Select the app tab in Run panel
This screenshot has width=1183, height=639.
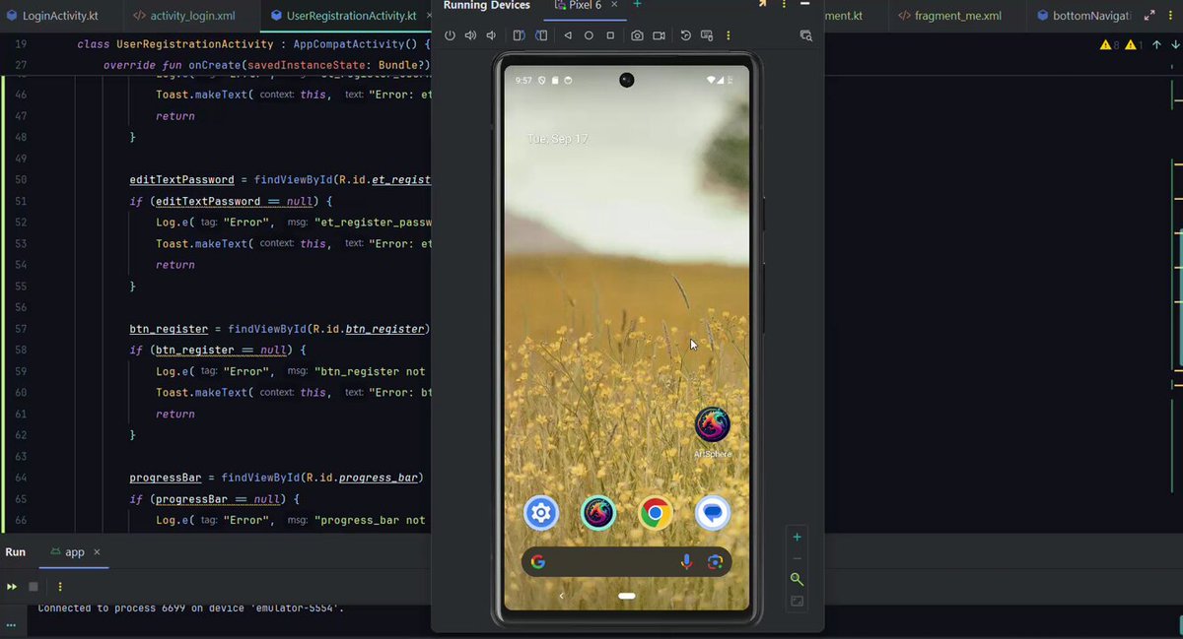click(x=75, y=552)
